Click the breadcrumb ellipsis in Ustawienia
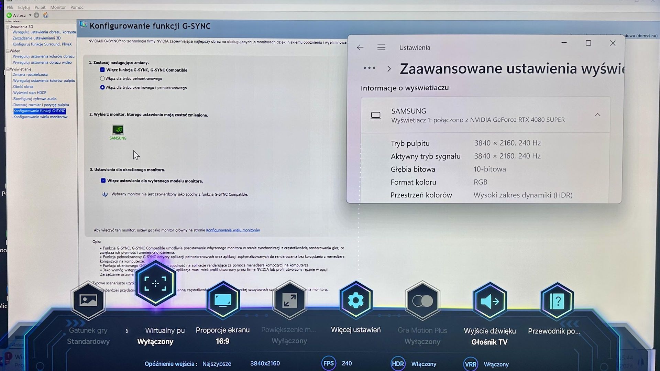This screenshot has width=660, height=371. [x=369, y=68]
